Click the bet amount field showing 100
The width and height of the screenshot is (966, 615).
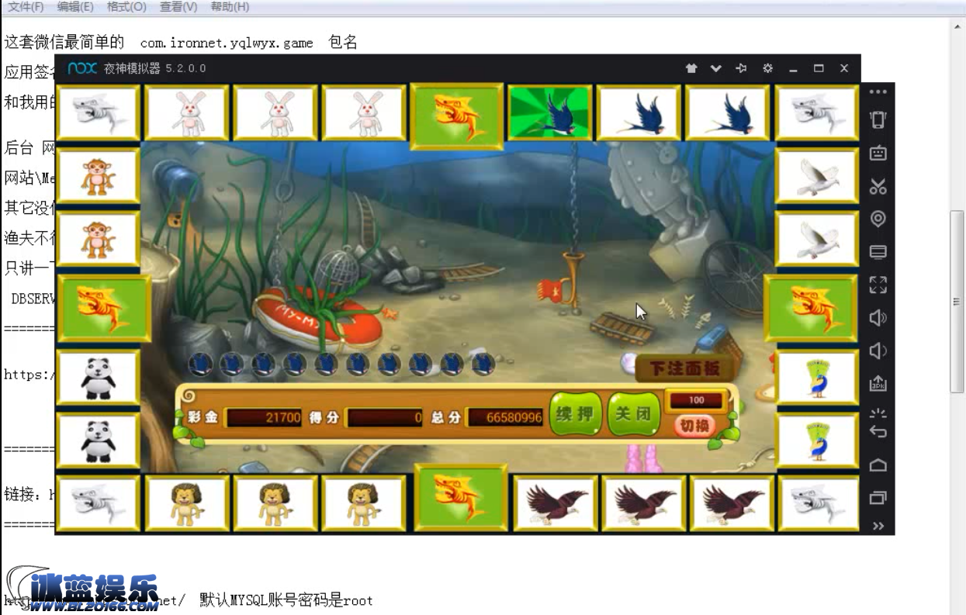click(x=697, y=400)
